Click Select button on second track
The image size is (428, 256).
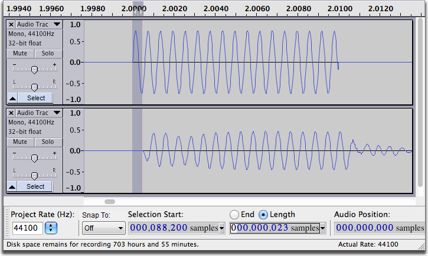pyautogui.click(x=35, y=187)
